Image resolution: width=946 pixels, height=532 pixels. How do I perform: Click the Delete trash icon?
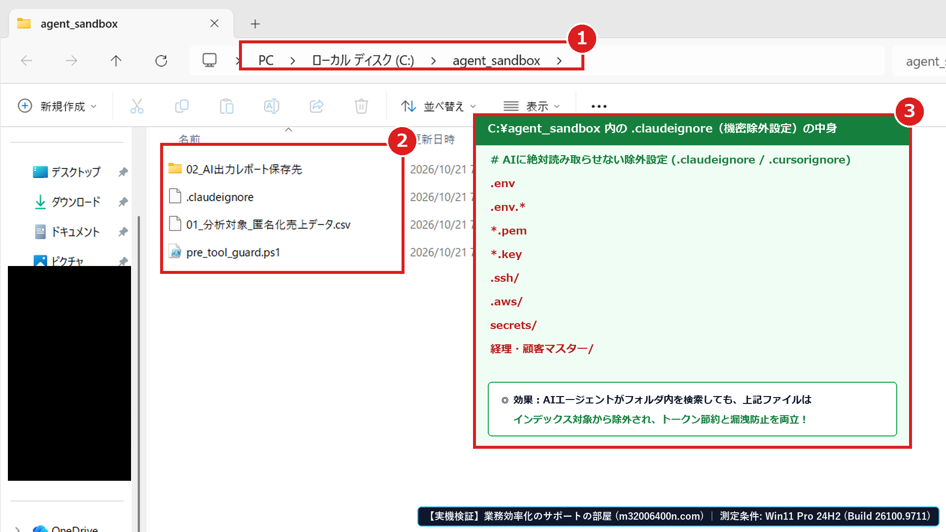361,106
